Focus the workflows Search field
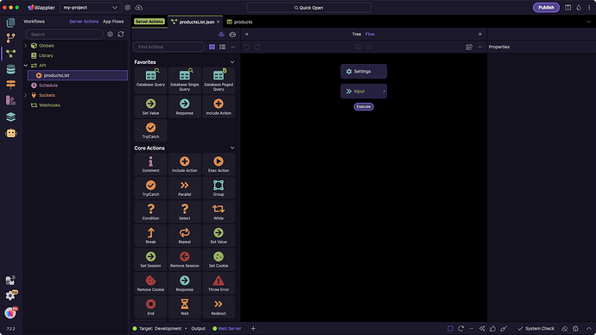This screenshot has height=335, width=596. coord(64,35)
